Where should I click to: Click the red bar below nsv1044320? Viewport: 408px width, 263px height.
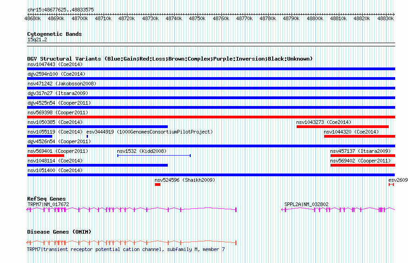coord(359,136)
